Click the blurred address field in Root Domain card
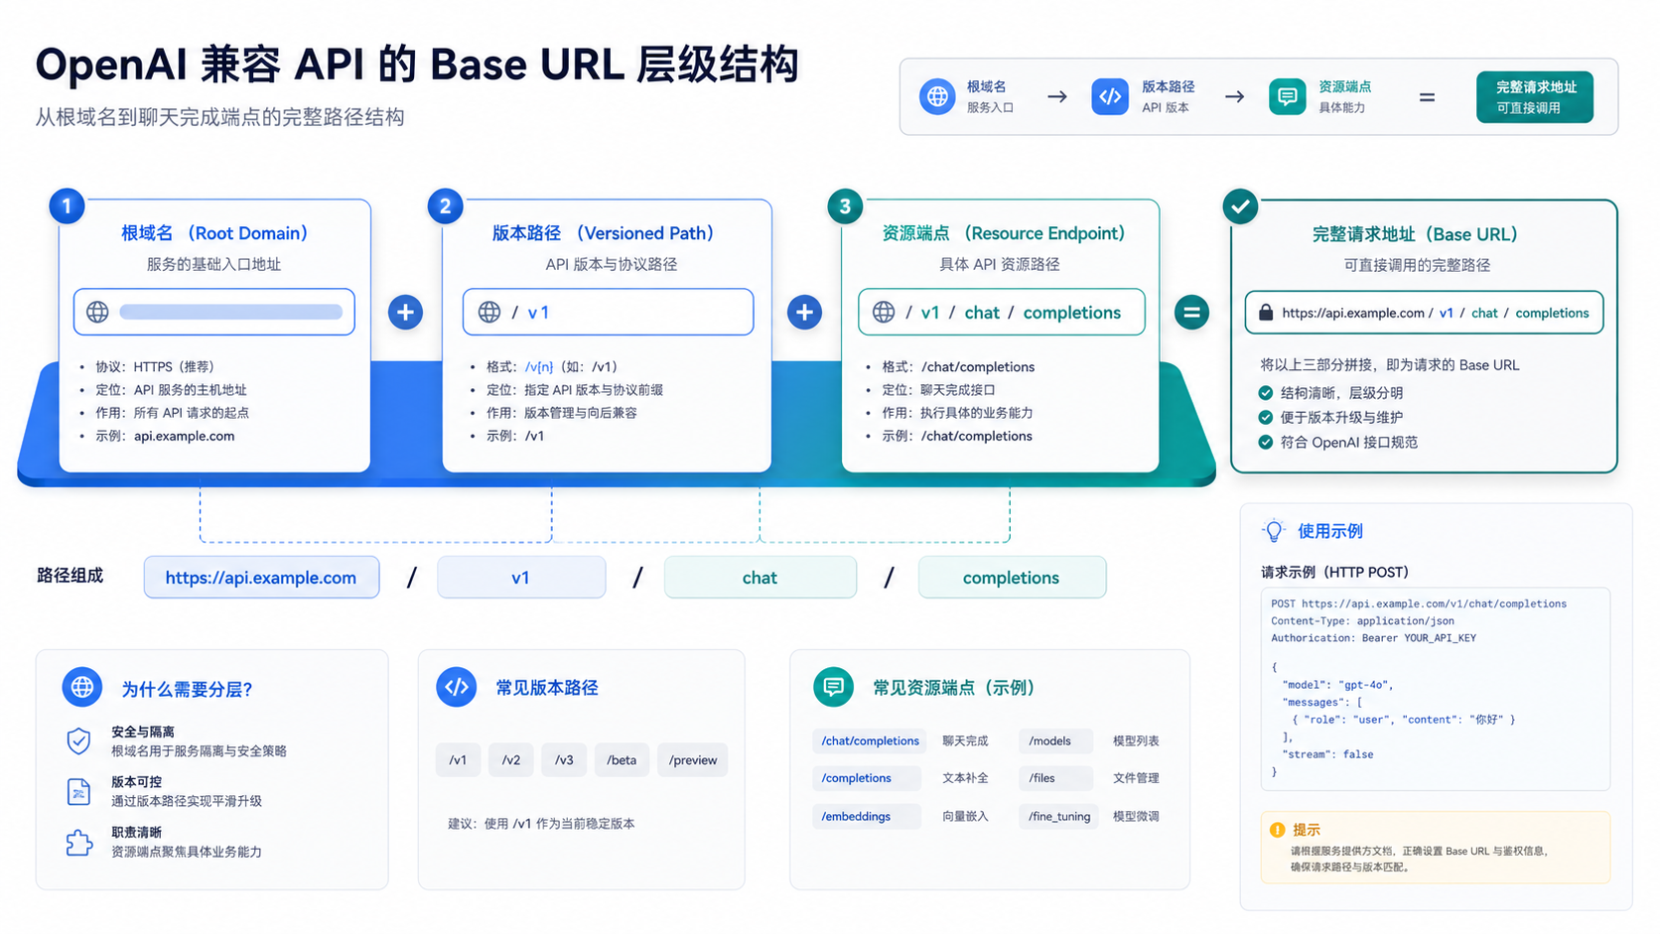This screenshot has height=934, width=1660. click(x=214, y=312)
